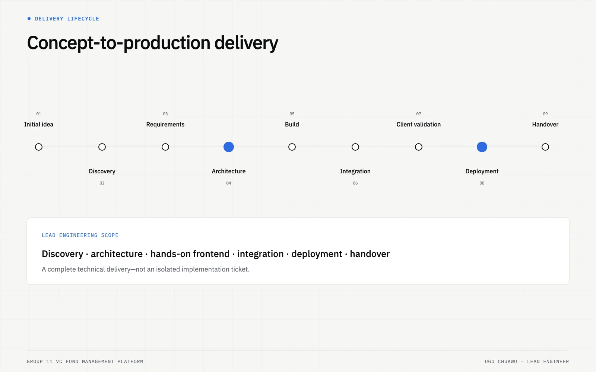This screenshot has width=596, height=372.
Task: Click the Requirements label
Action: coord(165,124)
